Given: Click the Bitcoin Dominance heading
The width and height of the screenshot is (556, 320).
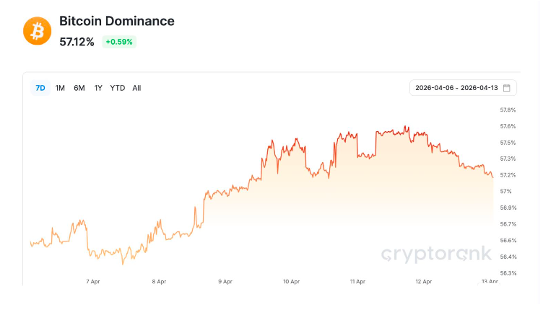Looking at the screenshot, I should 117,21.
